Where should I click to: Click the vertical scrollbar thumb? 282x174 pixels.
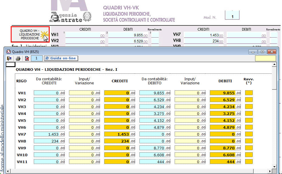pos(274,78)
